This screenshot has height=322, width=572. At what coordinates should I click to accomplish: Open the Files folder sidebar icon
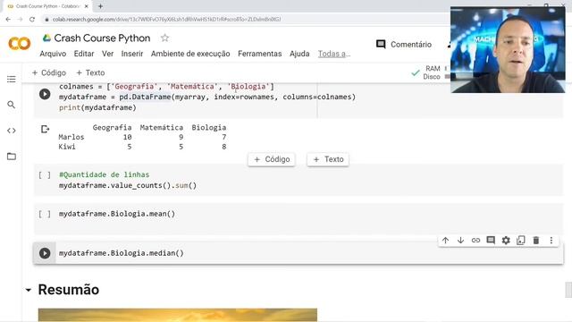point(12,157)
